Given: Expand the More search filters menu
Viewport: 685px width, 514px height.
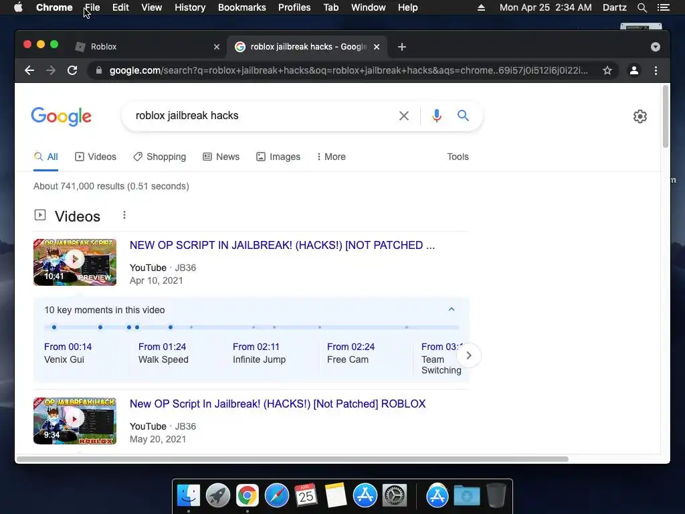Looking at the screenshot, I should coord(331,157).
